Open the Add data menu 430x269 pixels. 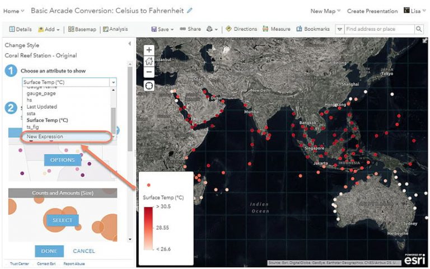click(x=49, y=29)
